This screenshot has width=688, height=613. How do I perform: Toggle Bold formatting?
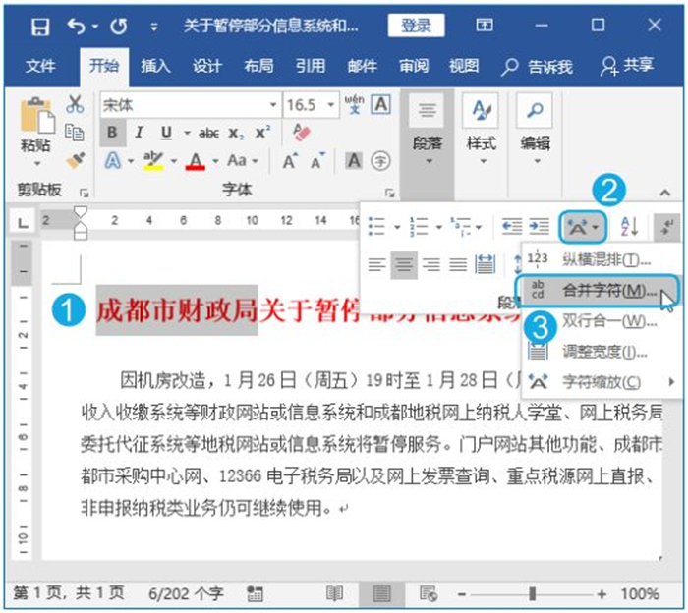click(113, 133)
